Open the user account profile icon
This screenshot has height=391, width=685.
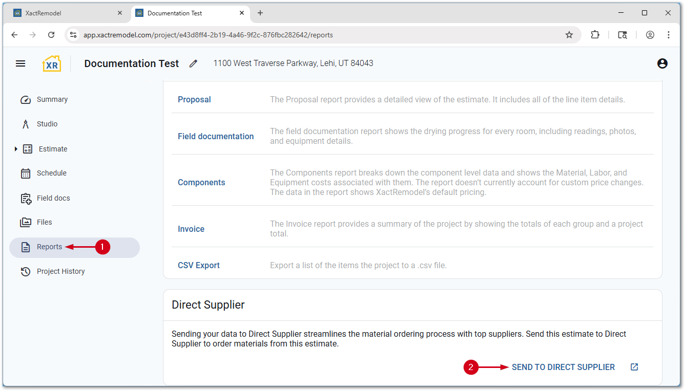pos(662,63)
